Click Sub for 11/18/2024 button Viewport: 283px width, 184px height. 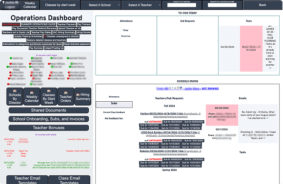pos(191,128)
